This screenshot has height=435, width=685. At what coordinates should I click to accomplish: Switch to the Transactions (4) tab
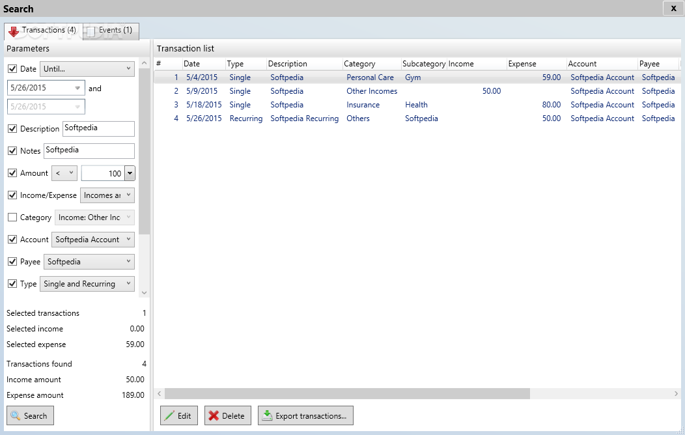(43, 31)
